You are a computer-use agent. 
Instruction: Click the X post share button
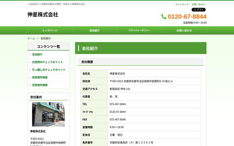(x=199, y=10)
